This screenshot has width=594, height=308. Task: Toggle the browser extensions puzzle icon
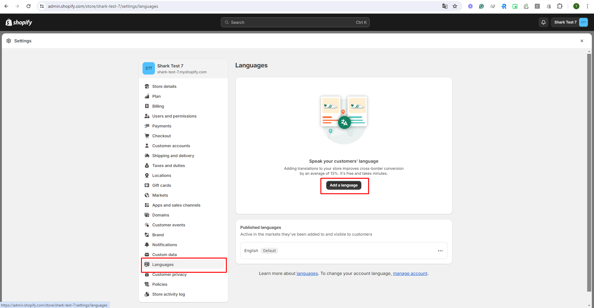560,6
